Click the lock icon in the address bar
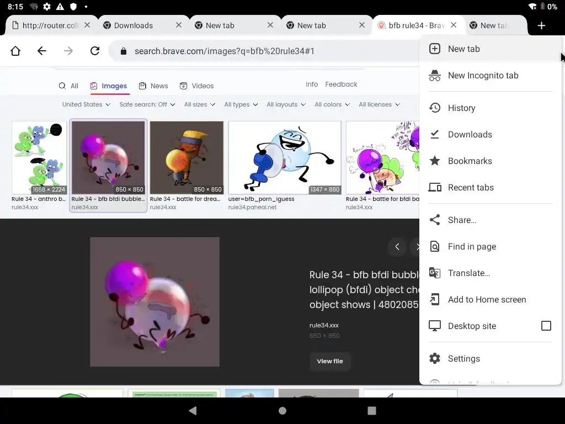This screenshot has width=565, height=424. [x=124, y=51]
